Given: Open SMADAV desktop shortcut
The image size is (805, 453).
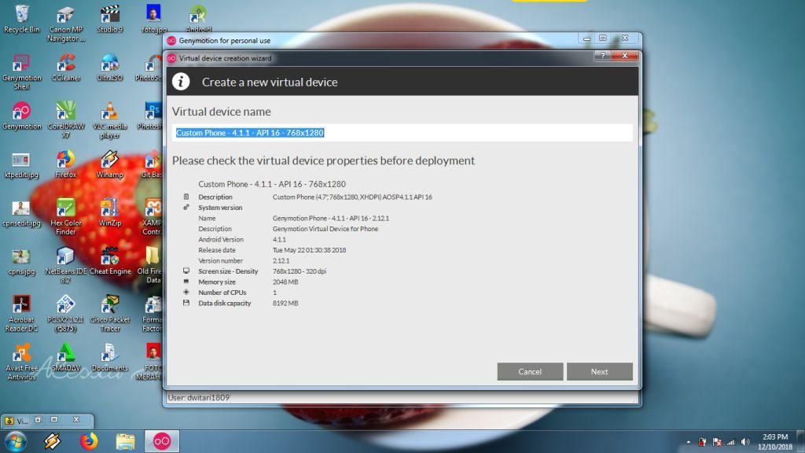Looking at the screenshot, I should point(66,358).
